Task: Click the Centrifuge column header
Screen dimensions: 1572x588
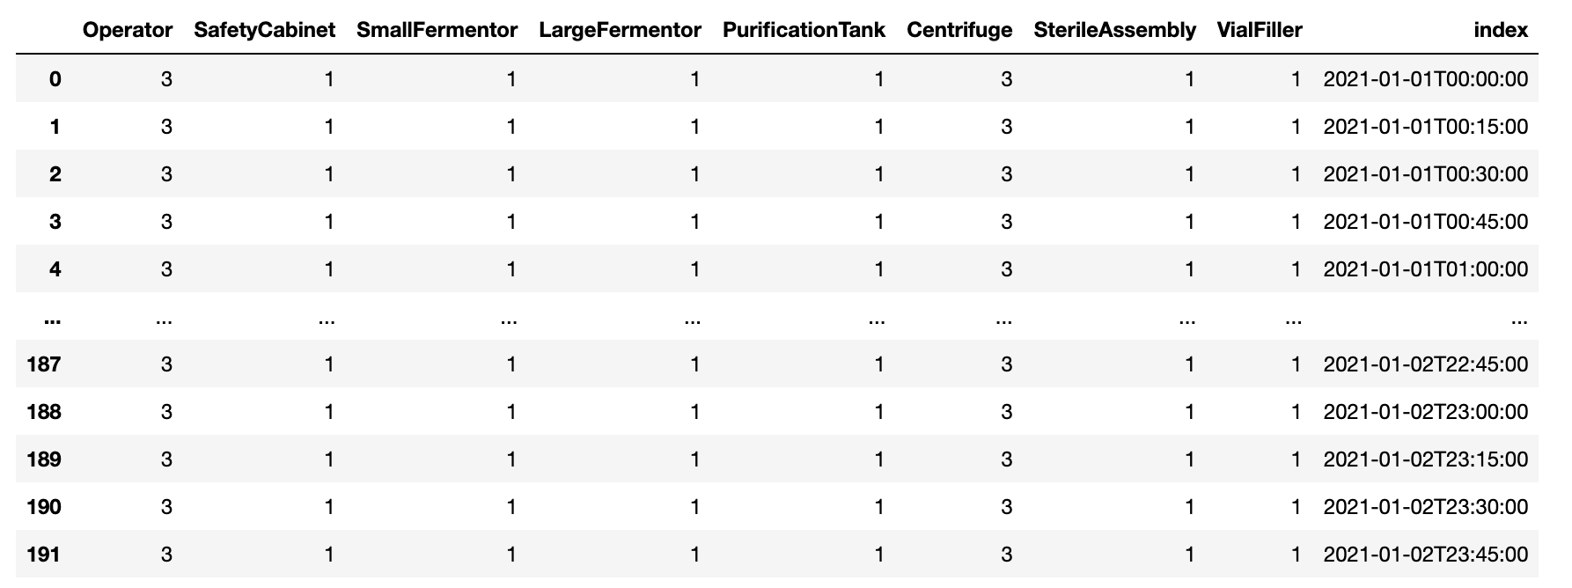Action: point(959,30)
